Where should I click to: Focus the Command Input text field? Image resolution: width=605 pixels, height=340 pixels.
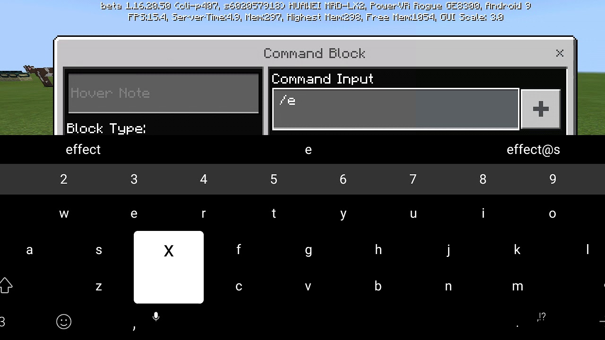pos(396,109)
